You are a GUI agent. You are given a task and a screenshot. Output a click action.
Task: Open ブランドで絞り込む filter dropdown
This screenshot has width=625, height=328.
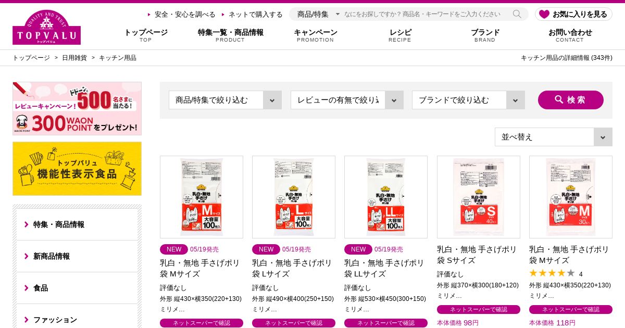[468, 100]
